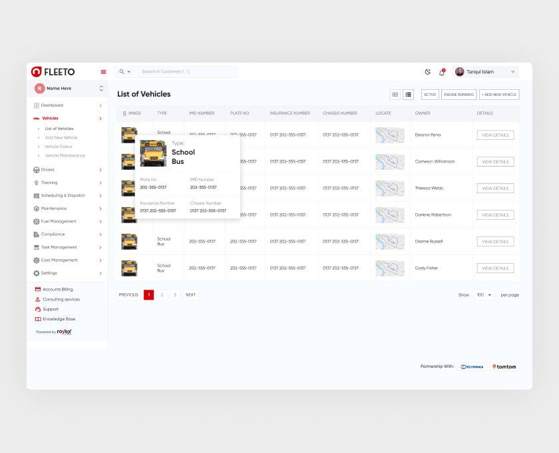Image resolution: width=559 pixels, height=453 pixels.
Task: Open notifications bell icon
Action: pos(441,72)
